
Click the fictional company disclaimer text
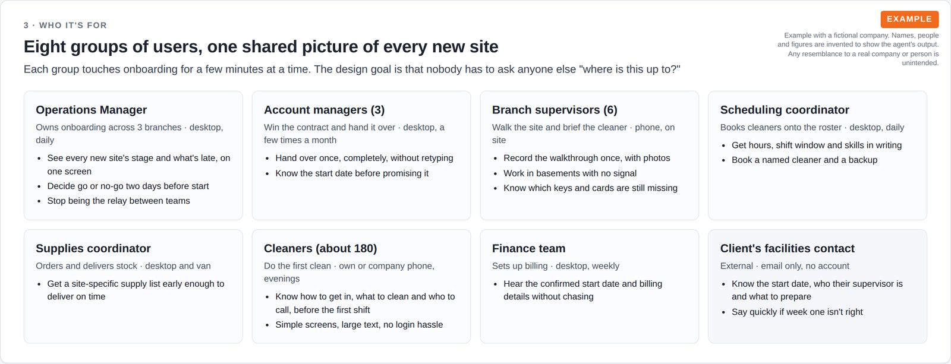tap(858, 49)
